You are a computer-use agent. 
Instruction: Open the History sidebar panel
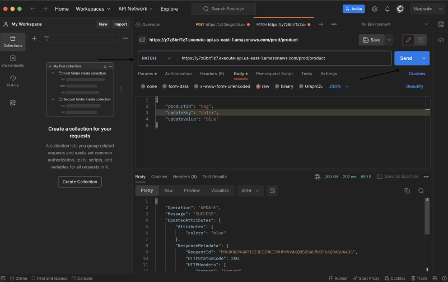point(12,81)
